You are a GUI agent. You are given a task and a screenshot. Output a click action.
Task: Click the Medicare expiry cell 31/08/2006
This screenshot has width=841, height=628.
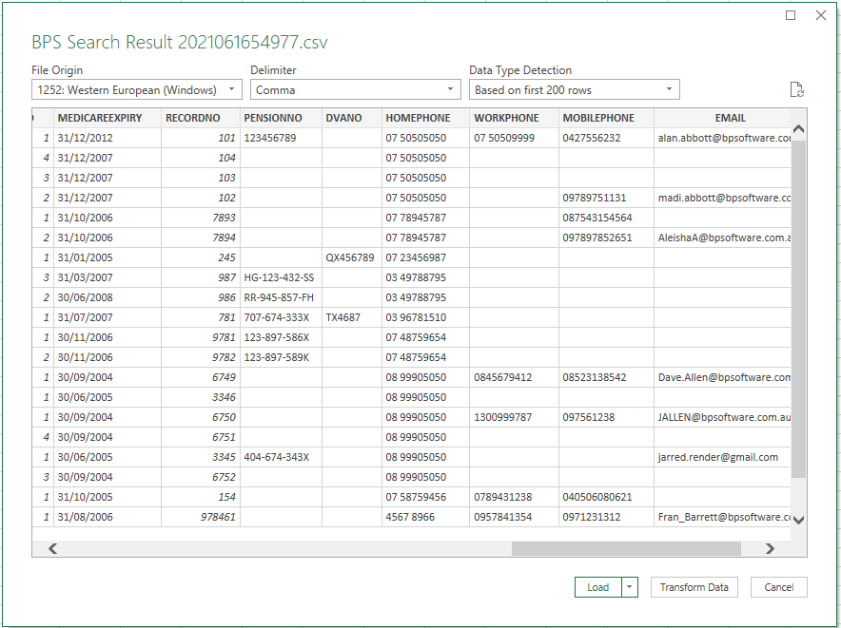108,517
